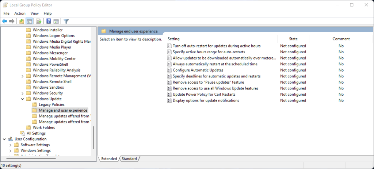Open the Help menu

[x=48, y=14]
